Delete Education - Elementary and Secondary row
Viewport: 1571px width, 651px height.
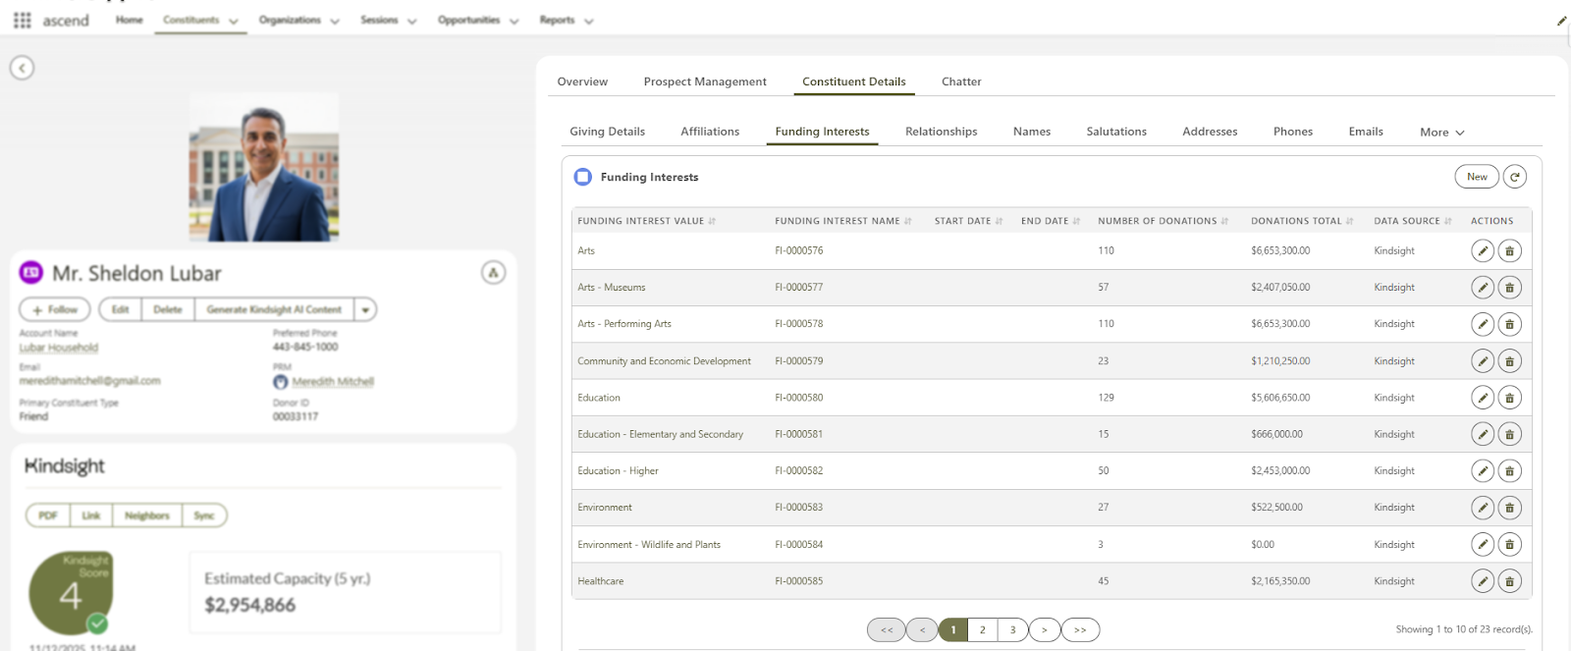coord(1510,434)
